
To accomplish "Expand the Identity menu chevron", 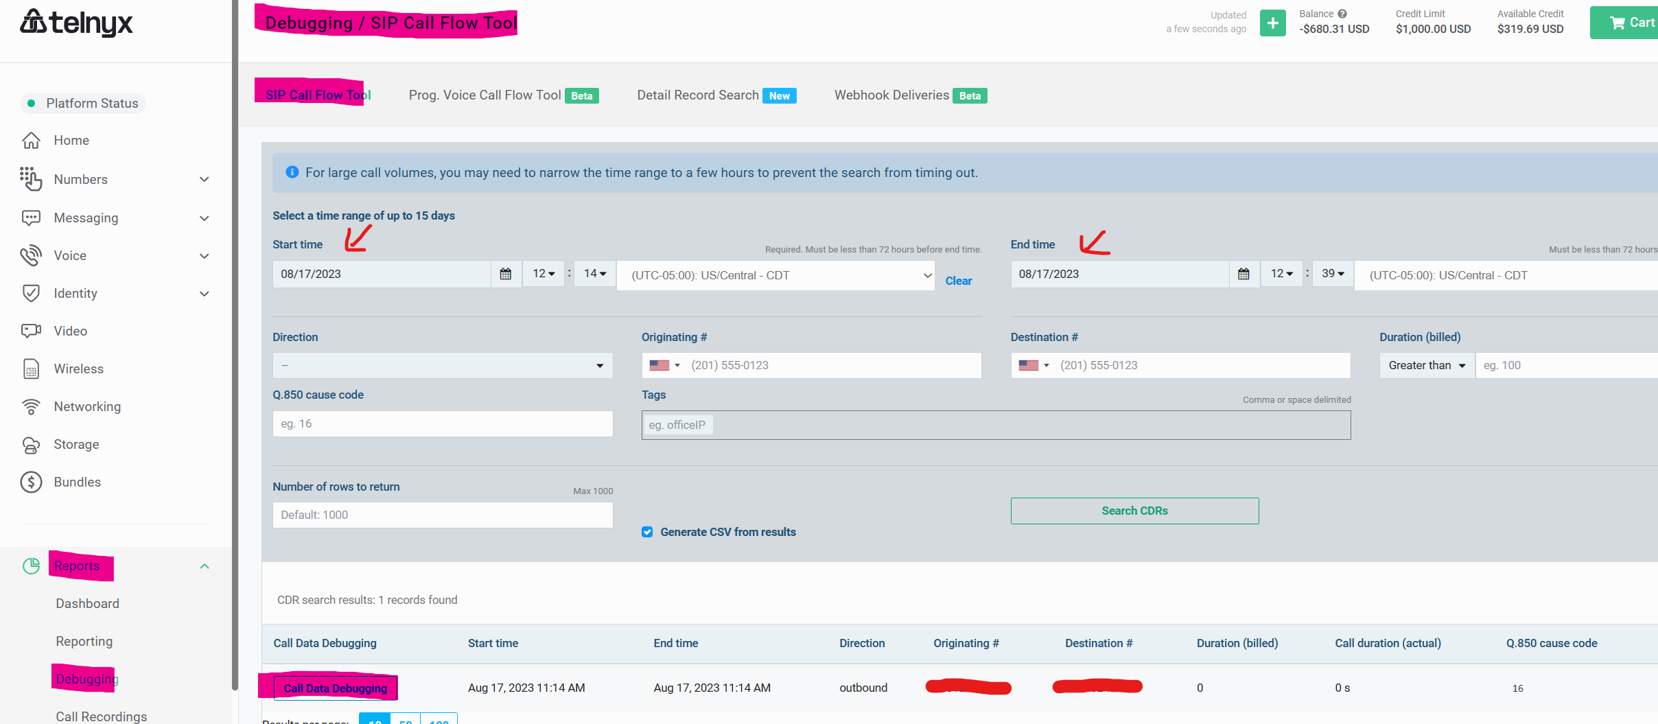I will (x=204, y=294).
